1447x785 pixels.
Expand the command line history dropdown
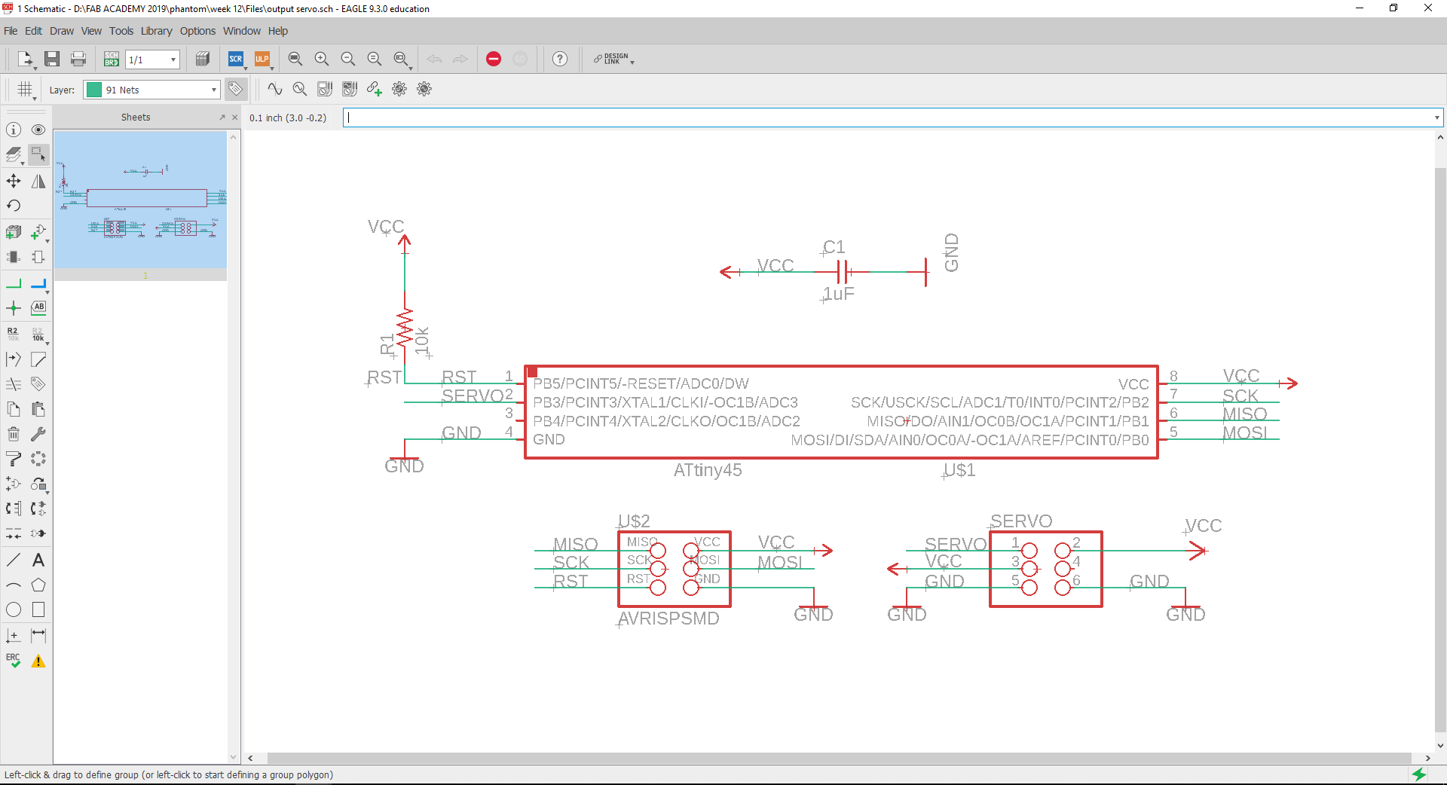click(1436, 118)
